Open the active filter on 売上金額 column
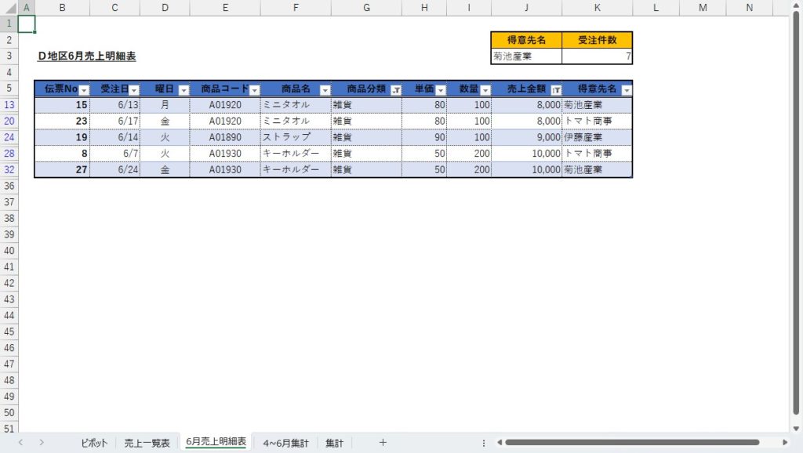Screen dimensions: 803x453 [556, 90]
